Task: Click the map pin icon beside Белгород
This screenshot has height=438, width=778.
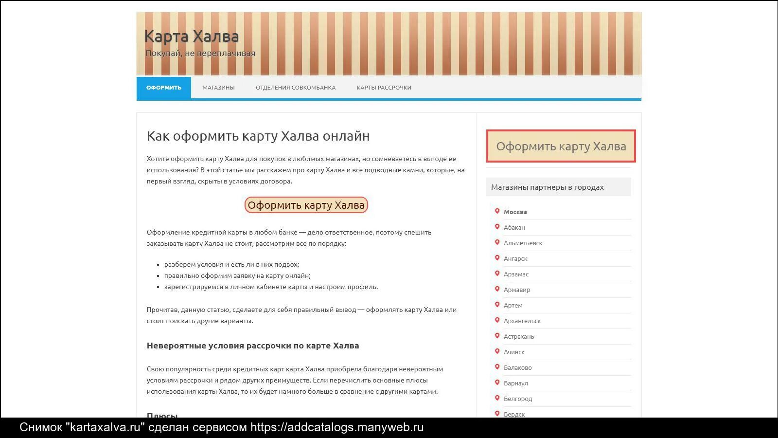Action: coord(497,398)
